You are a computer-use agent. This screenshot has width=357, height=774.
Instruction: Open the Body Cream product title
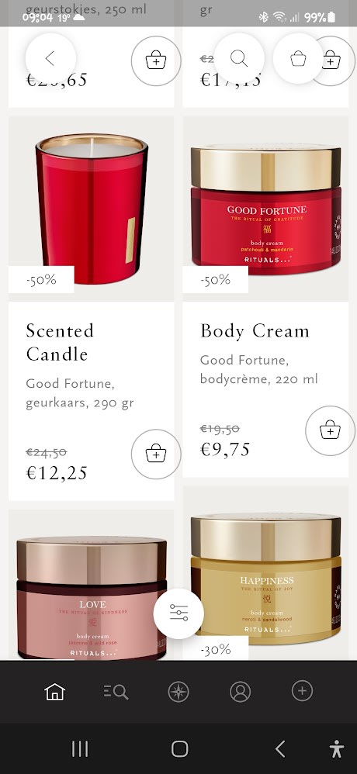(x=255, y=330)
